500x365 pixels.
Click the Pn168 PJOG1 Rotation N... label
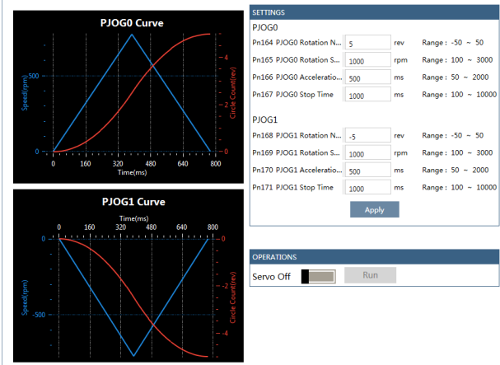[297, 135]
